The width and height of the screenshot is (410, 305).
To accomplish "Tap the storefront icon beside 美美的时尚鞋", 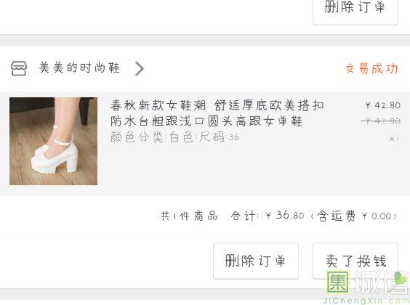I will pyautogui.click(x=19, y=68).
